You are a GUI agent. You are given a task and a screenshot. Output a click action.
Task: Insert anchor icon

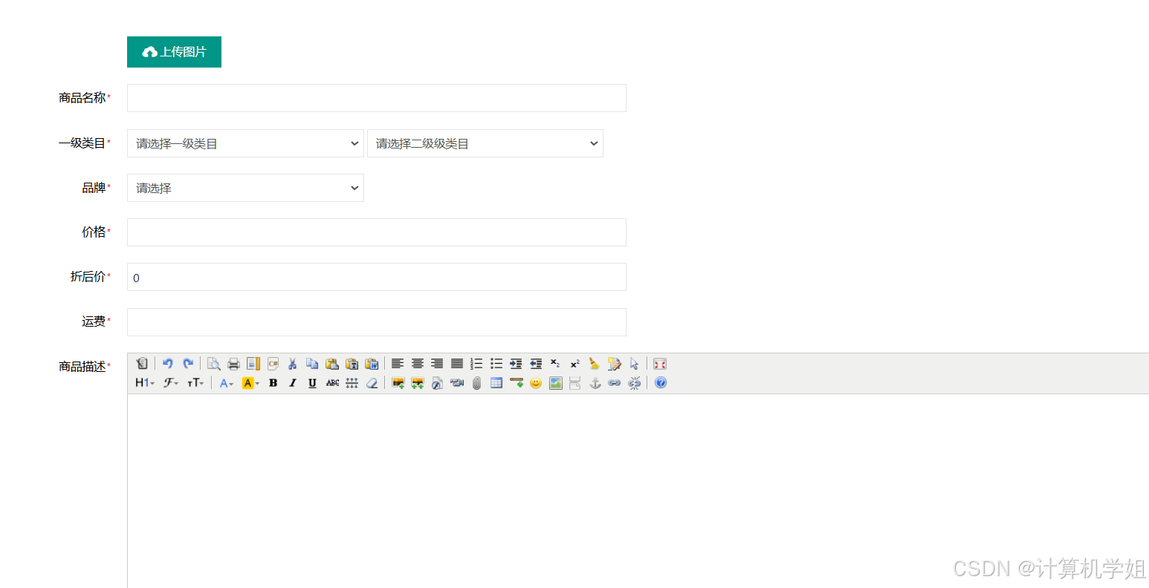point(595,383)
